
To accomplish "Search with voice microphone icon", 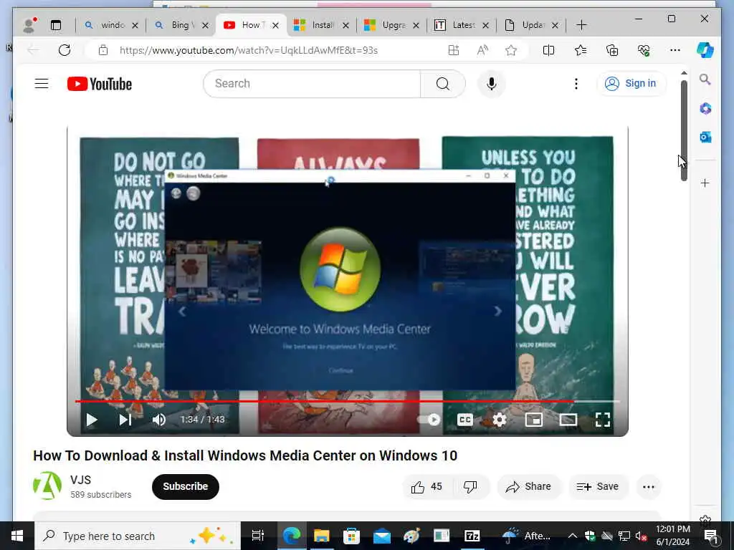I will [x=491, y=84].
